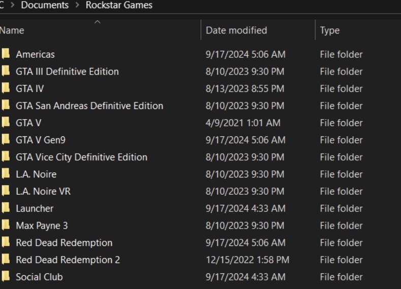Go to Documents in the address path
The height and width of the screenshot is (289, 401).
coord(45,6)
